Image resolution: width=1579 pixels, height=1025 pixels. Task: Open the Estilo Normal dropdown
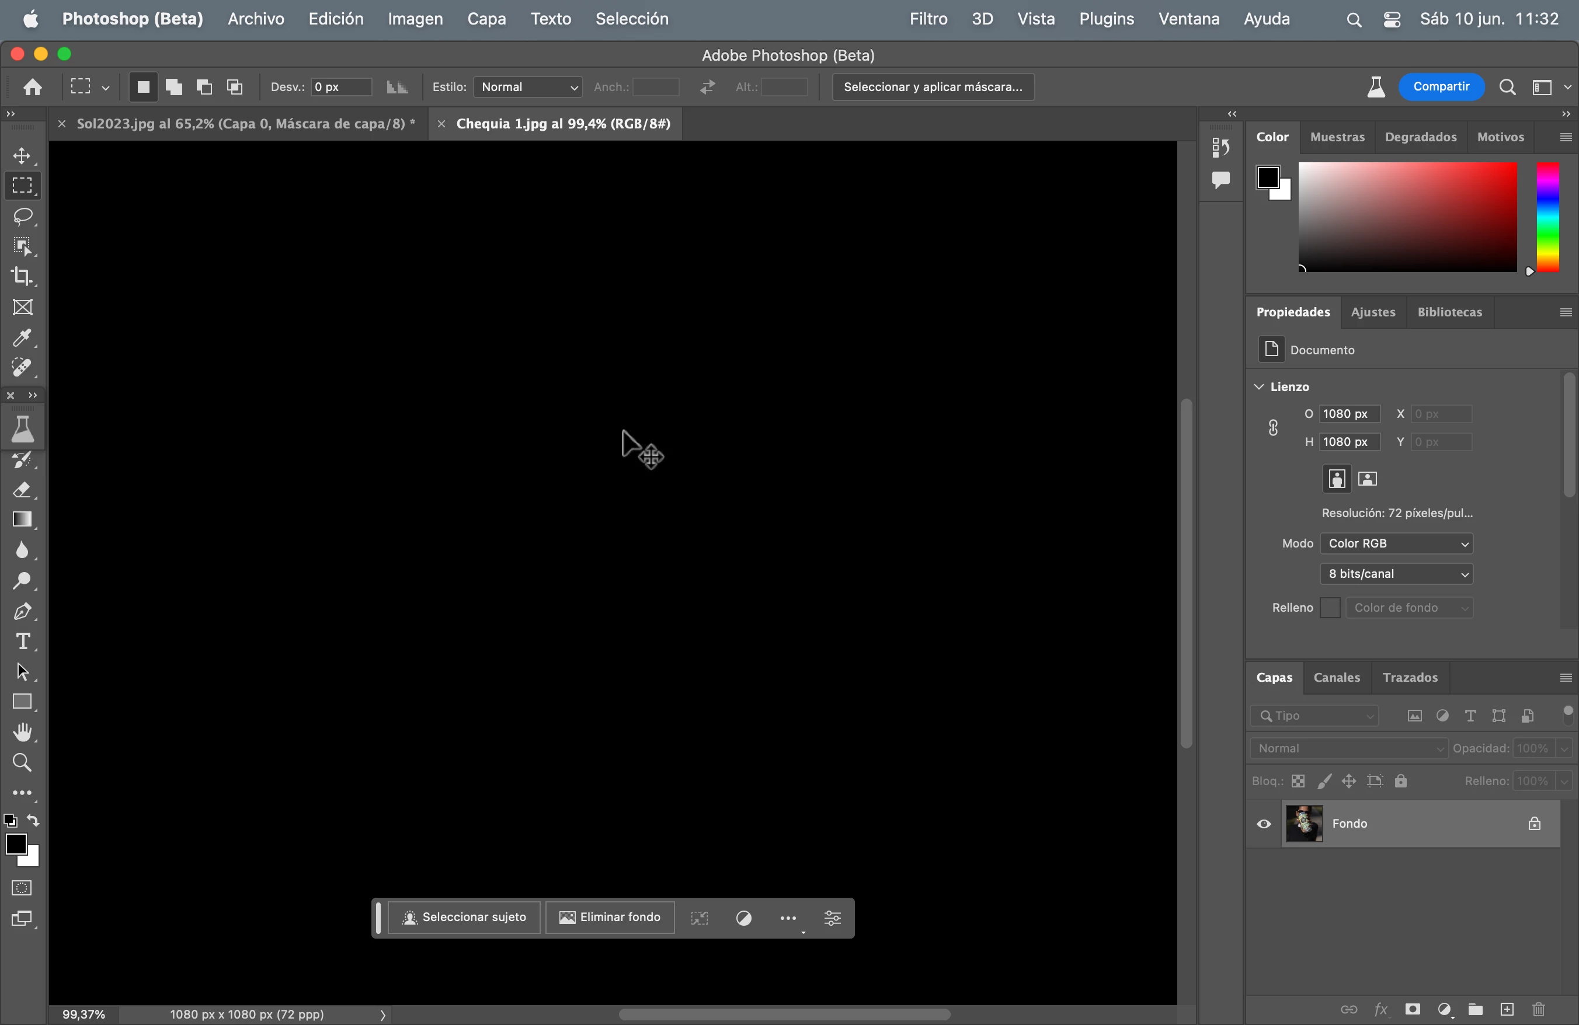pos(528,87)
